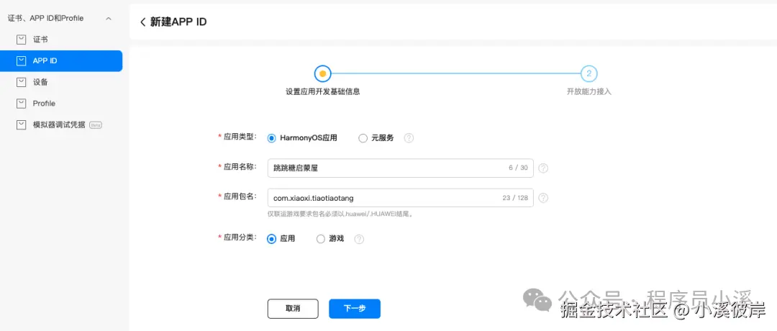Choose 应用 as the app category
777x331 pixels.
pos(272,239)
